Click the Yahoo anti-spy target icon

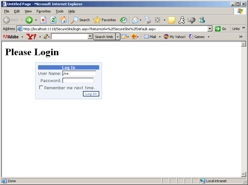point(134,37)
